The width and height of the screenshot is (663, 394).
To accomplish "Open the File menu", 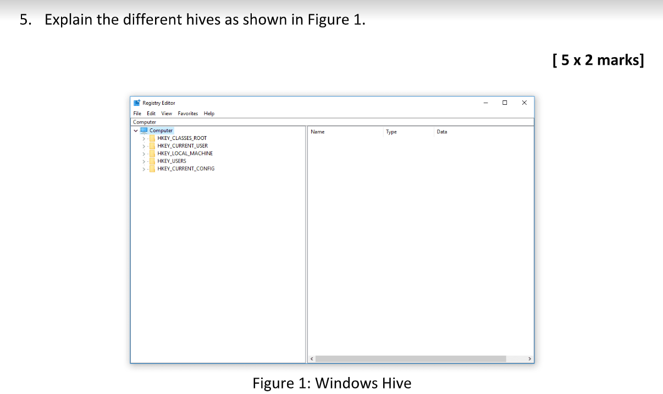I will pyautogui.click(x=137, y=113).
